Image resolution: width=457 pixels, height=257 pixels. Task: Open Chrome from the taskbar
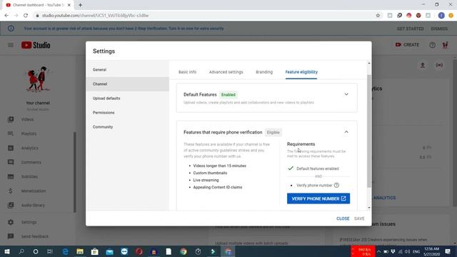(184, 251)
